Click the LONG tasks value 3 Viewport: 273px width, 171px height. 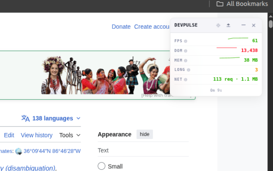[256, 70]
